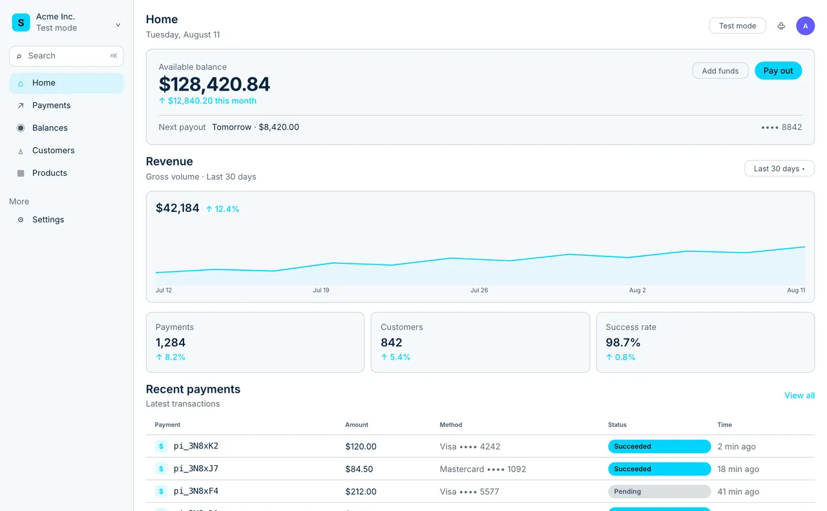Click the 12.4% revenue growth indicator
This screenshot has height=511, width=827.
222,209
